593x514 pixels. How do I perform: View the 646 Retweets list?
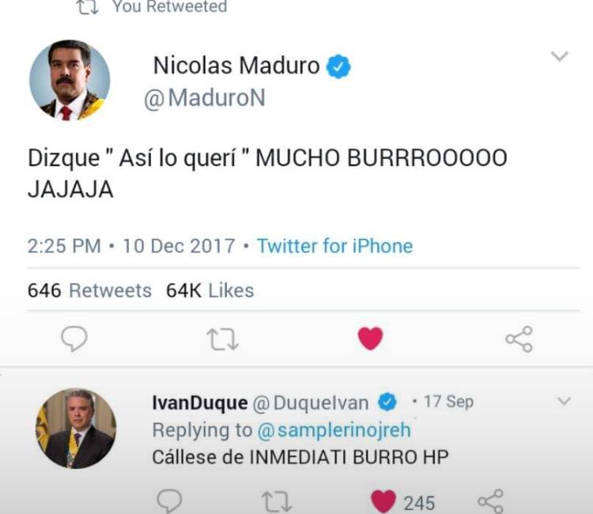(89, 290)
